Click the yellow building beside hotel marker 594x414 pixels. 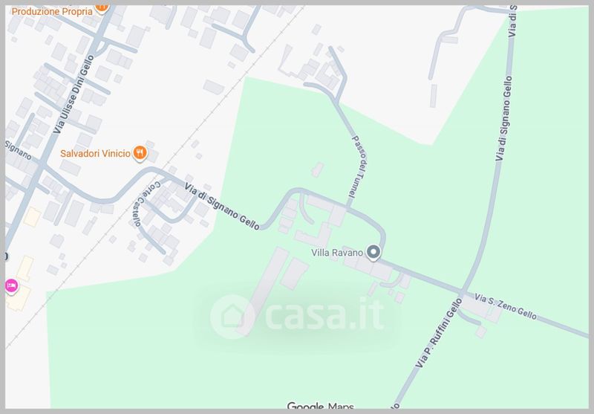18,297
